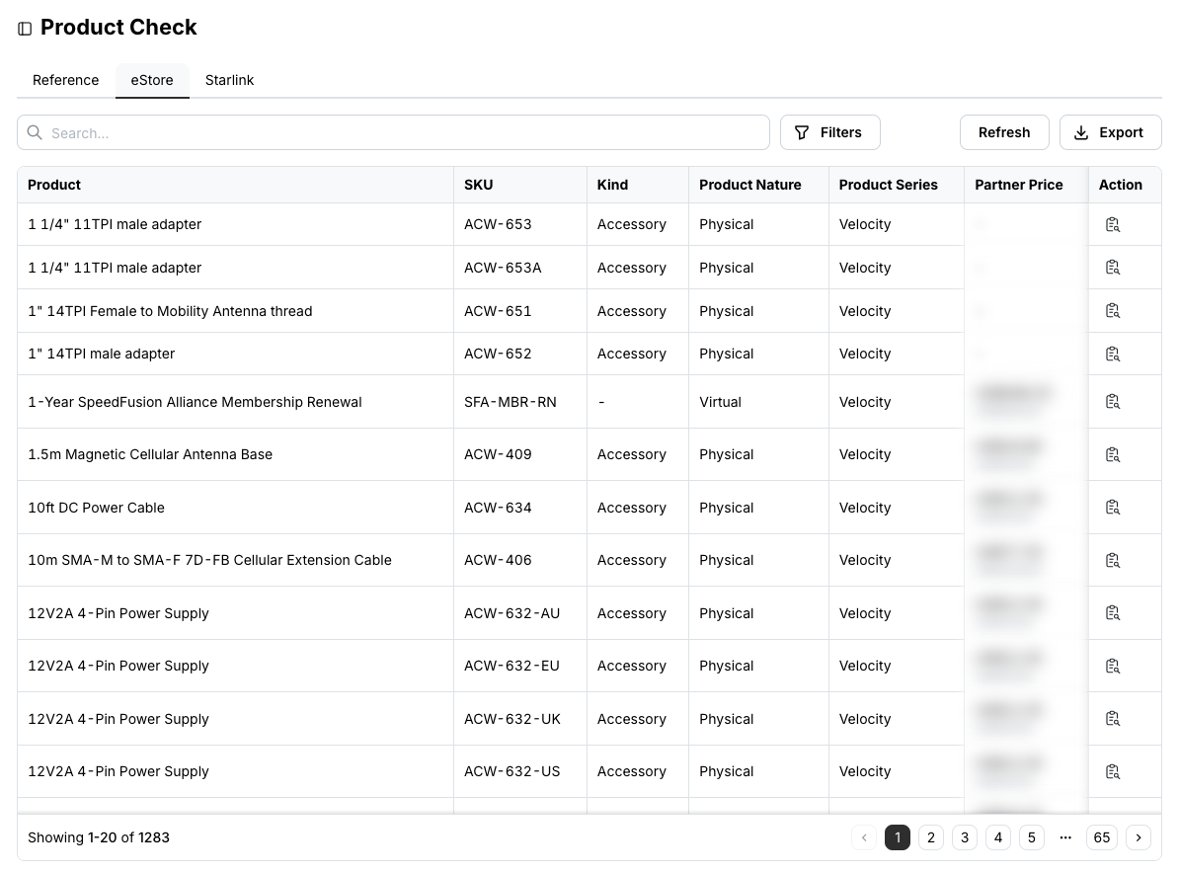
Task: Open details action for ACW-652 row
Action: click(x=1113, y=354)
